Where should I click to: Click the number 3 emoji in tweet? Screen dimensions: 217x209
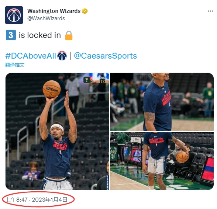(x=11, y=35)
